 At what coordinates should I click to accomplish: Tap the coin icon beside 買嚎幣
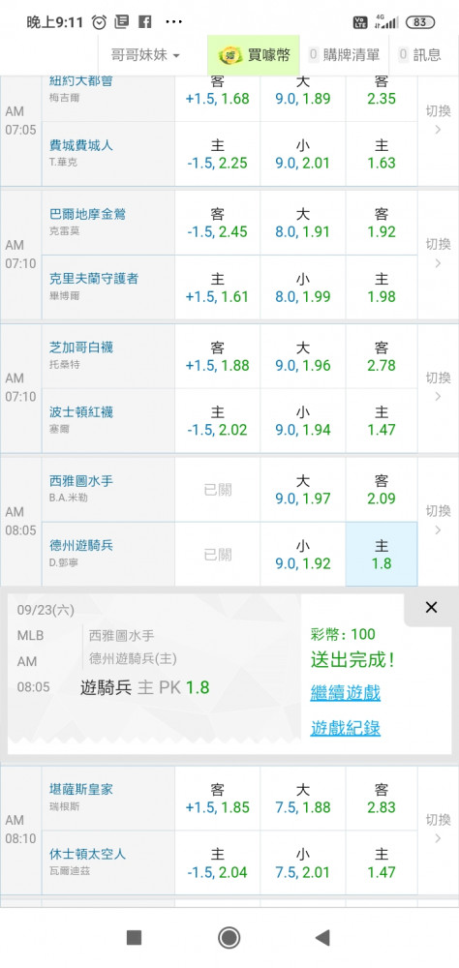(x=230, y=55)
